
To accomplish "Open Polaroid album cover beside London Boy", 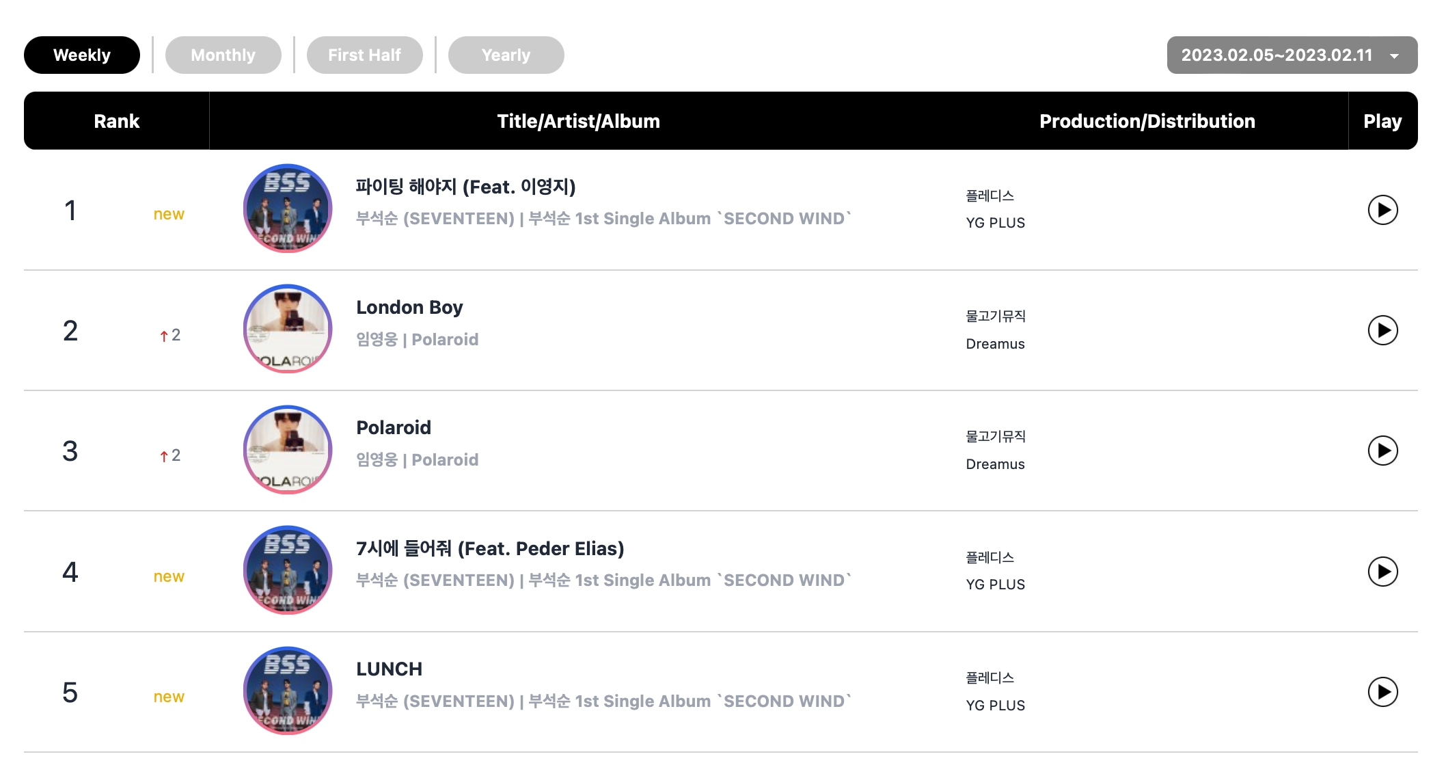I will pos(288,329).
